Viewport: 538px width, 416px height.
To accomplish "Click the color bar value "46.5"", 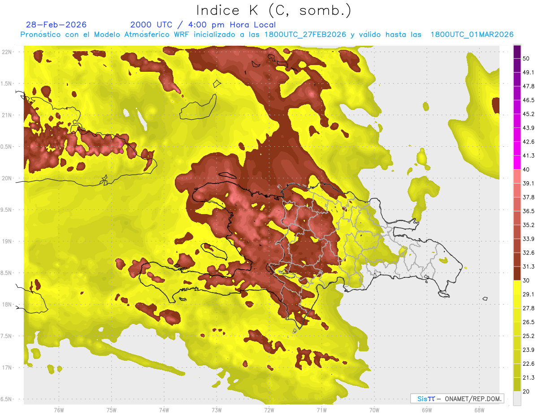I will (x=529, y=100).
